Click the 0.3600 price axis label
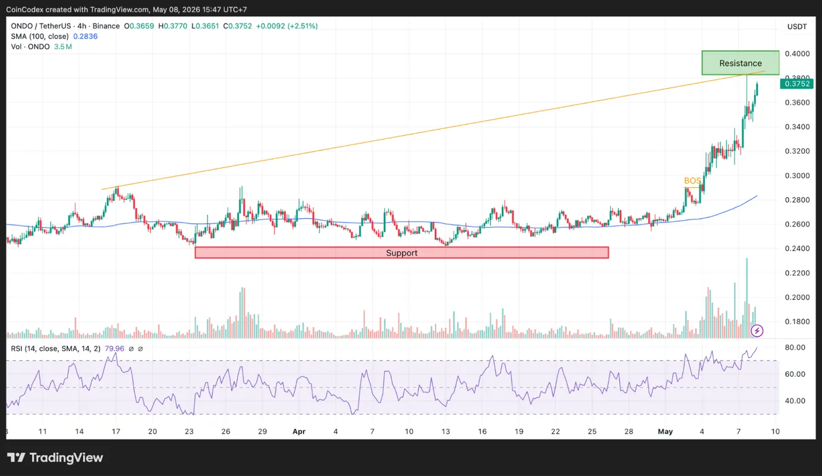 click(796, 102)
